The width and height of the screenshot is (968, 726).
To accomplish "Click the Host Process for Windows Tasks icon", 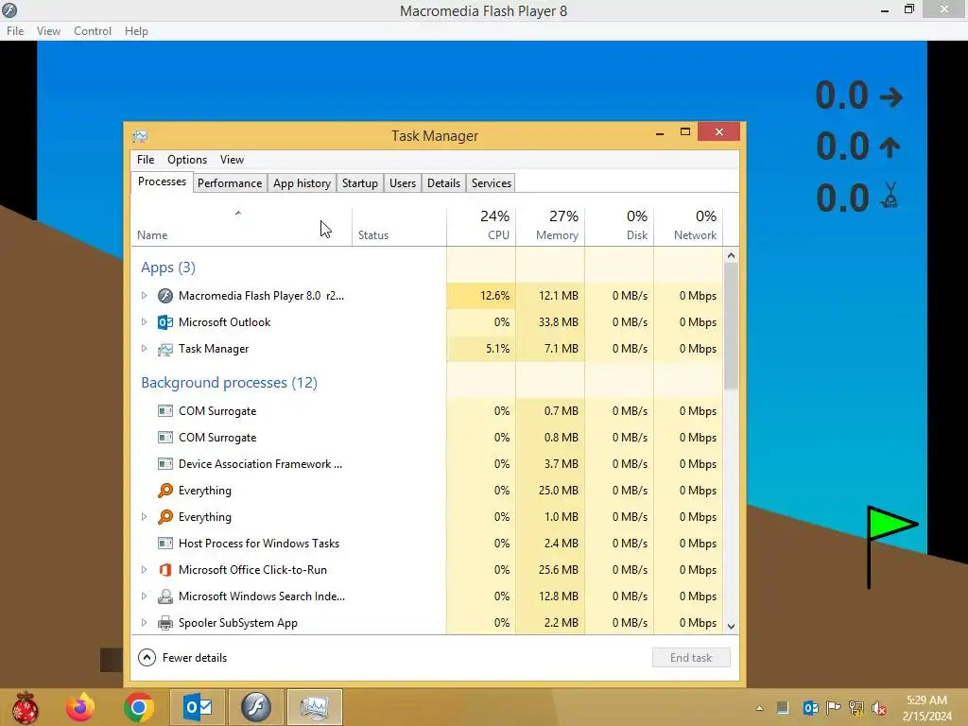I will [164, 544].
